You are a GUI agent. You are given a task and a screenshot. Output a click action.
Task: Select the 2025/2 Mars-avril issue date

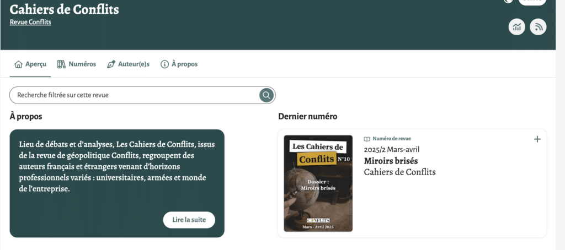pyautogui.click(x=392, y=150)
